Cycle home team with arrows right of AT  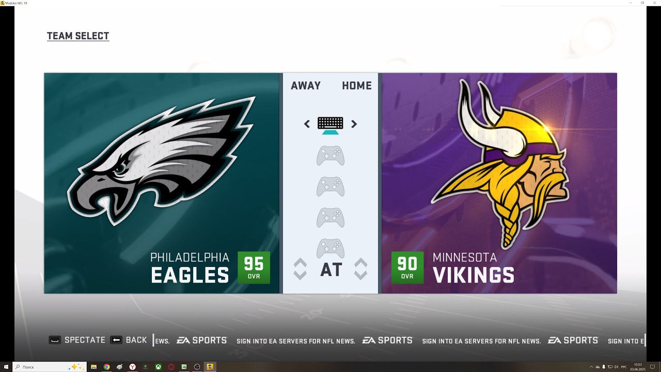point(360,269)
